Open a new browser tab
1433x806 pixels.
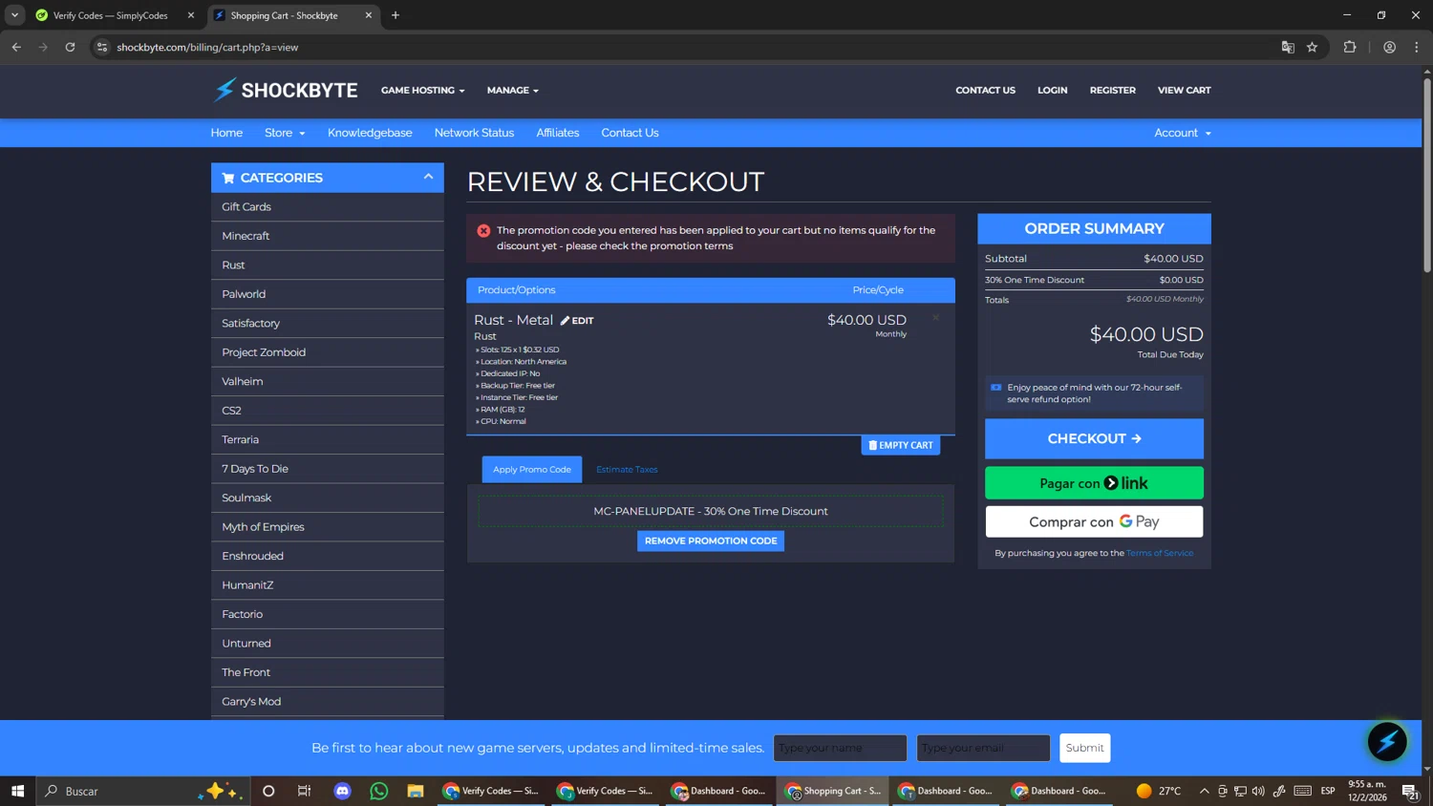(x=396, y=15)
